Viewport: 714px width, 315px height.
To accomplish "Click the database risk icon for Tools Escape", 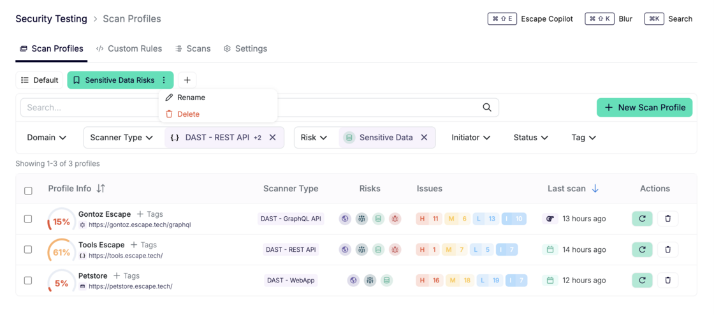I will (378, 249).
